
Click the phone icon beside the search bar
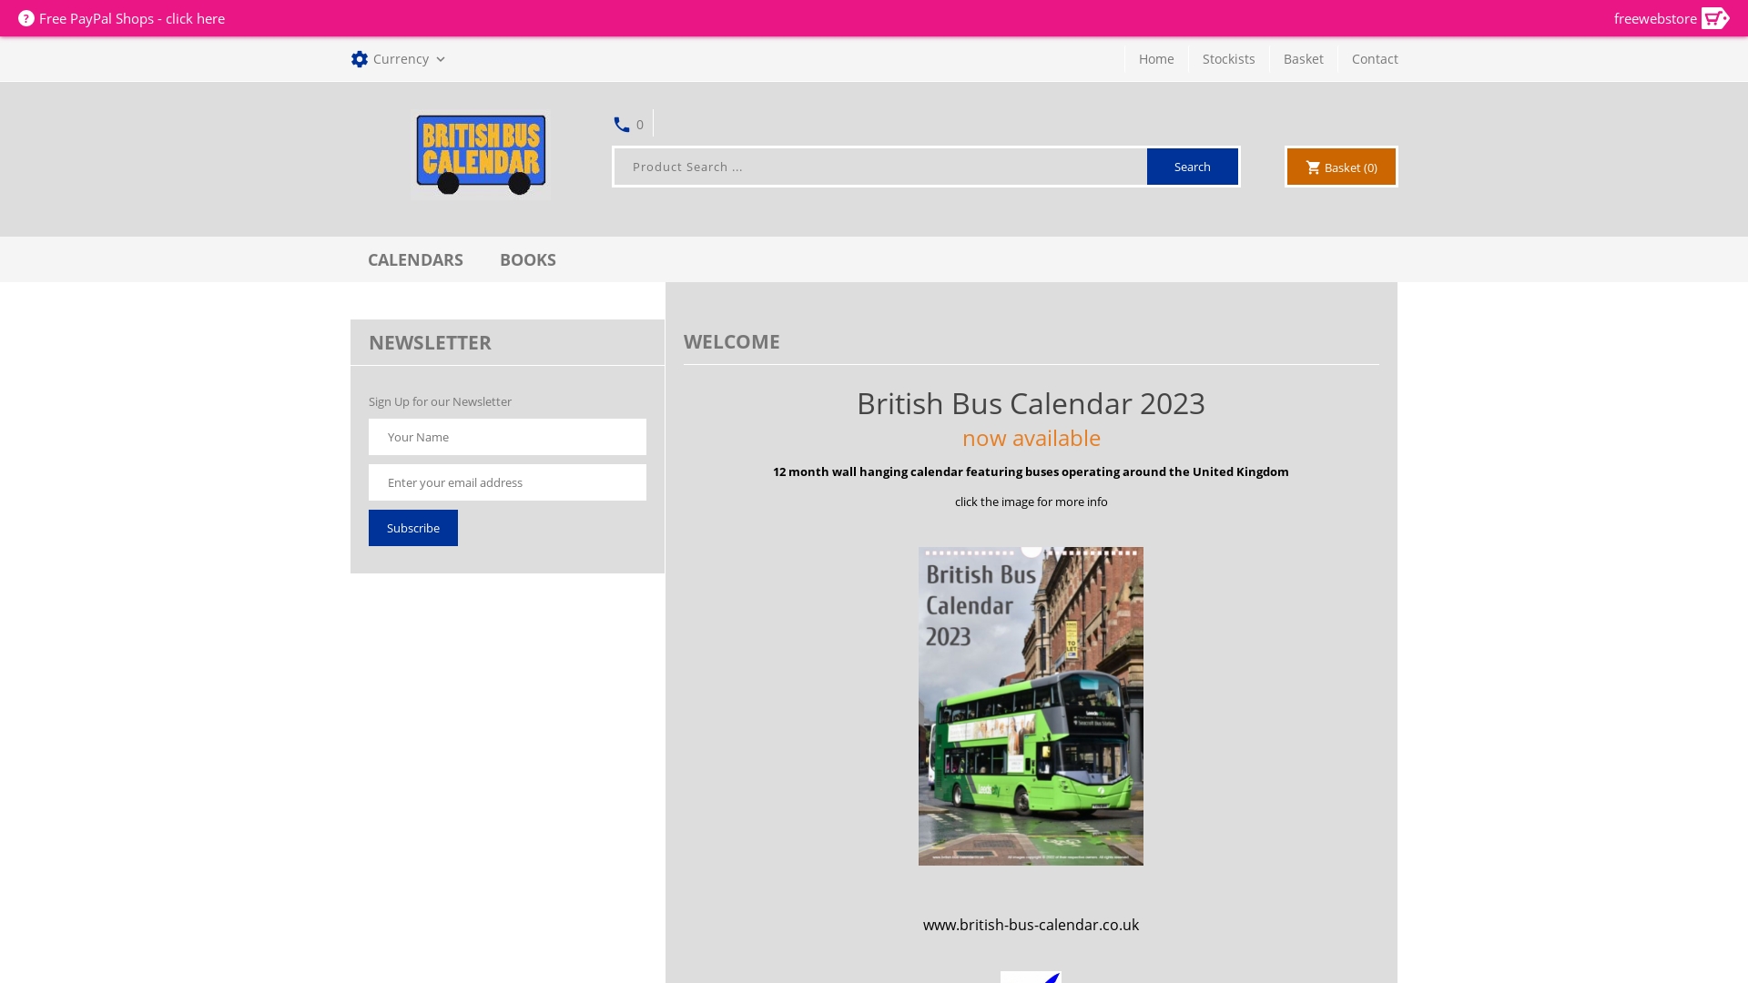(x=621, y=125)
